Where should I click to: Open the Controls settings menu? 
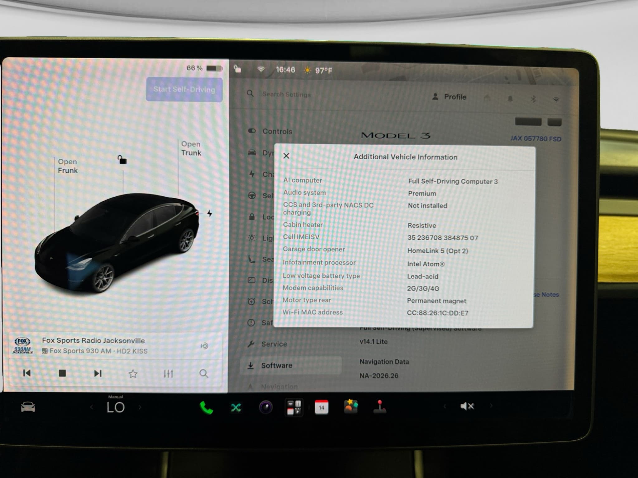pyautogui.click(x=271, y=131)
